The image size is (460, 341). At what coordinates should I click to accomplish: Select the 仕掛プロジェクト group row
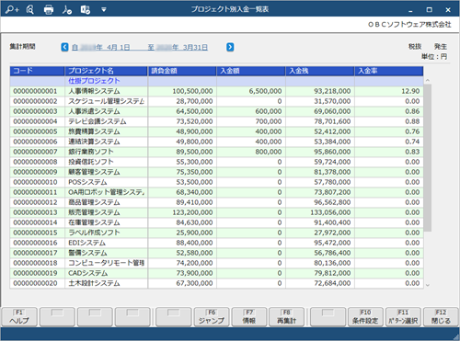(x=216, y=81)
